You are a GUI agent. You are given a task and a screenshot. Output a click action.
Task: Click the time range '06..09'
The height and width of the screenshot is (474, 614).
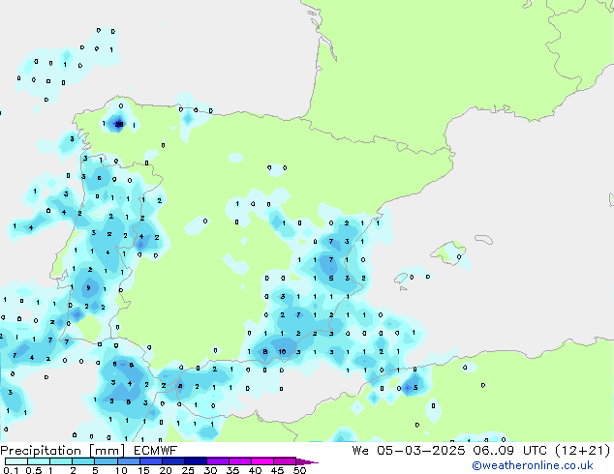click(493, 451)
